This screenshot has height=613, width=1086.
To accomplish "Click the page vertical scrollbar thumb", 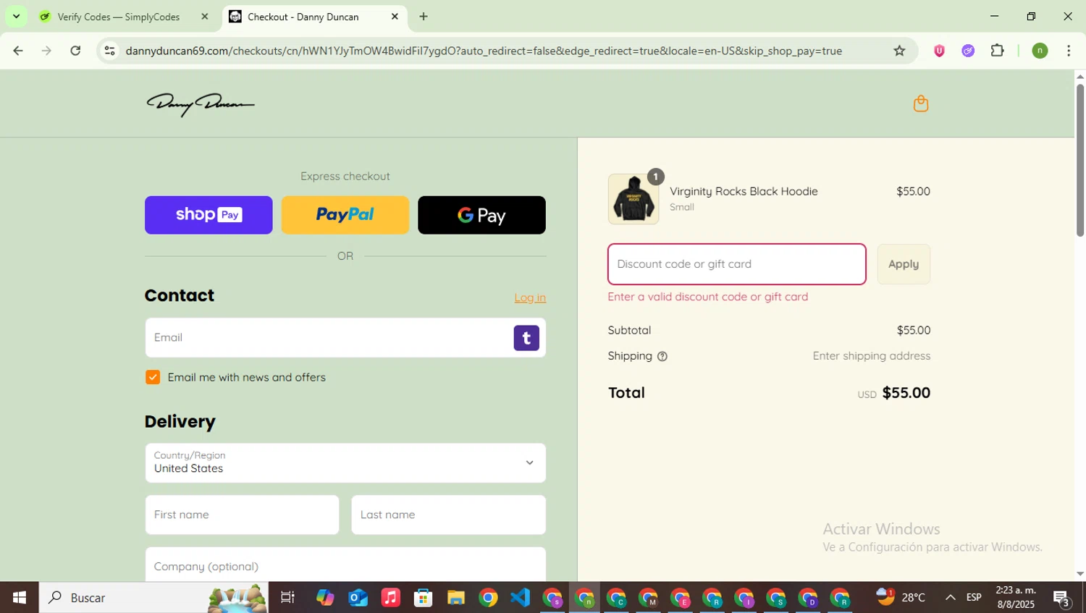I will pos(1079,159).
